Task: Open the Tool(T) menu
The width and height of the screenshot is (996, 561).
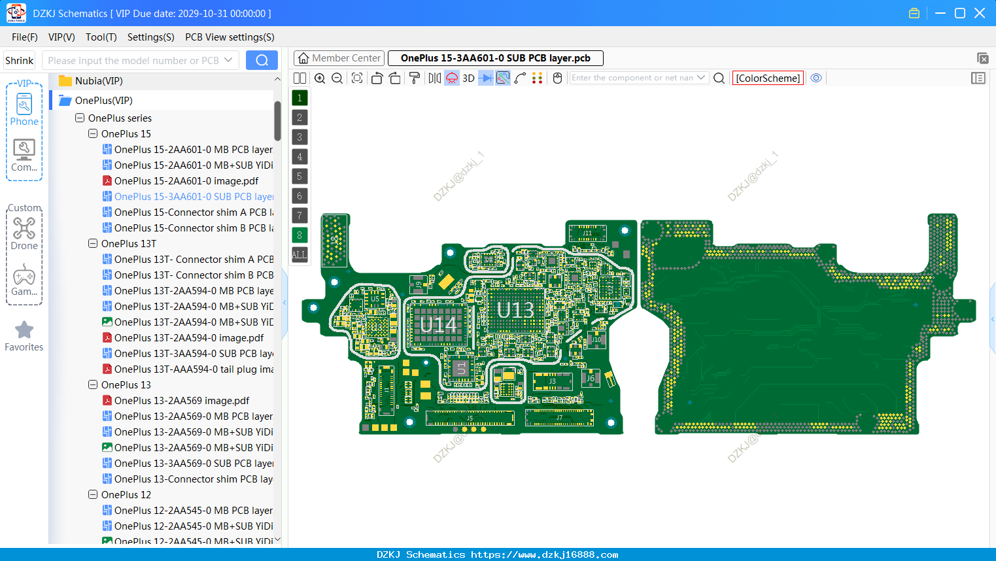Action: point(101,37)
